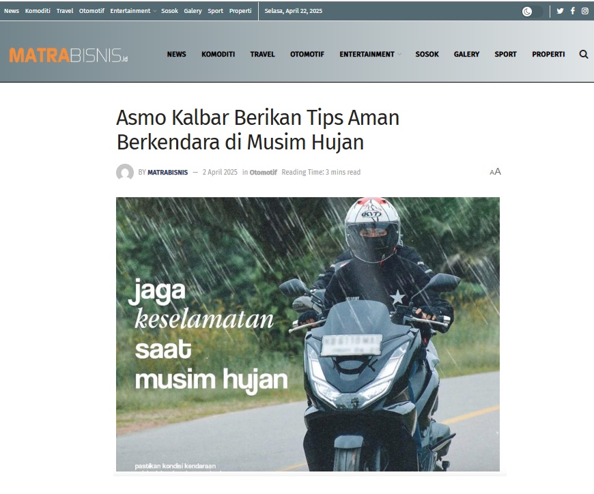Screen dimensions: 594x494
Task: Select PROPERTI in main navigation
Action: coord(548,54)
